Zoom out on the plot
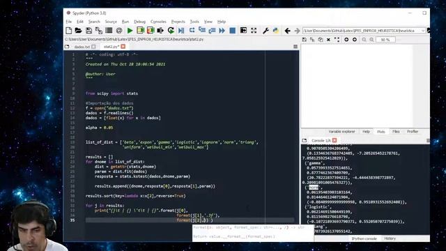The width and height of the screenshot is (446, 251). [x=364, y=40]
